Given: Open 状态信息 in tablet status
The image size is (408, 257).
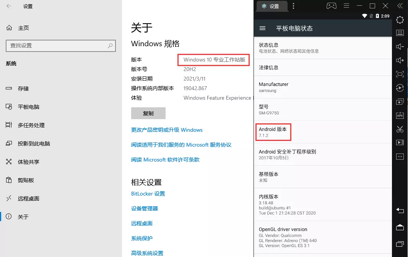Looking at the screenshot, I should point(323,48).
